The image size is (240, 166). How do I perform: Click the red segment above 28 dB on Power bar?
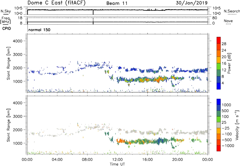(x=219, y=40)
